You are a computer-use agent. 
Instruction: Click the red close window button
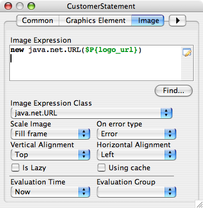pos(8,6)
